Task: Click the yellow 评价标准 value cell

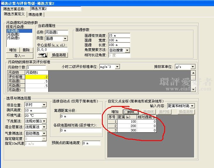Action: click(x=37, y=77)
